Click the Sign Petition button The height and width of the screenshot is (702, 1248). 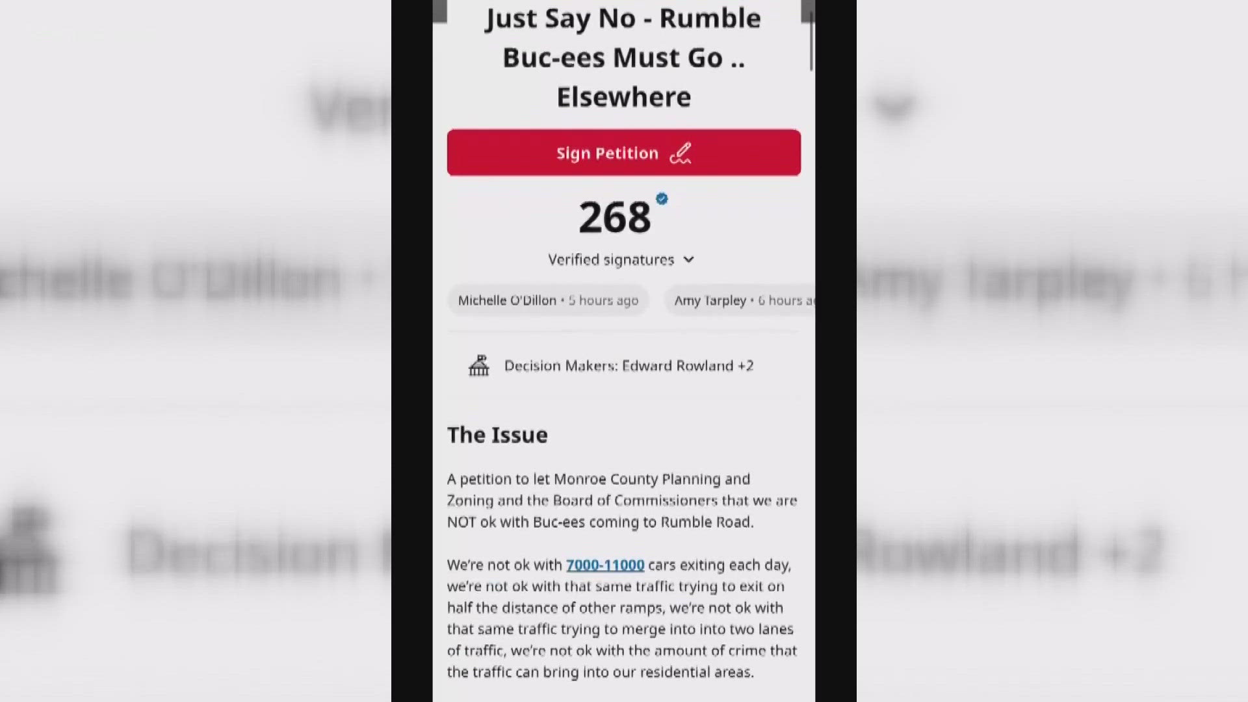(x=623, y=153)
